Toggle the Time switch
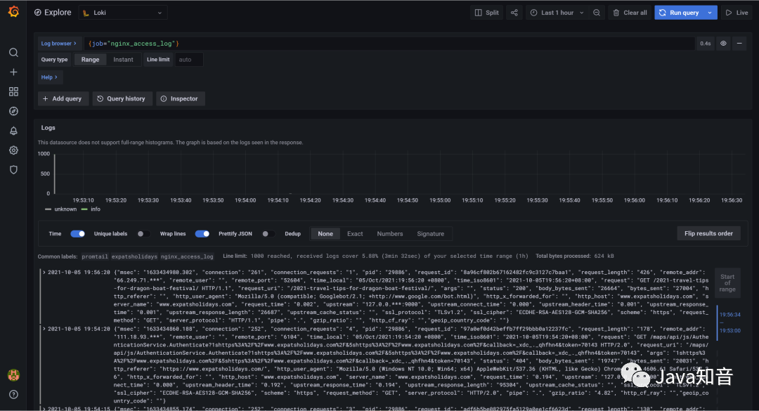Image resolution: width=759 pixels, height=411 pixels. pos(77,234)
